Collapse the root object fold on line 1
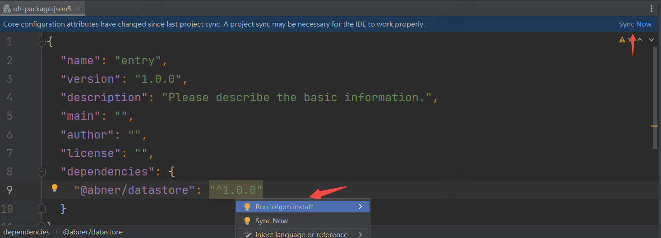Viewport: 661px width, 238px height. tap(42, 42)
